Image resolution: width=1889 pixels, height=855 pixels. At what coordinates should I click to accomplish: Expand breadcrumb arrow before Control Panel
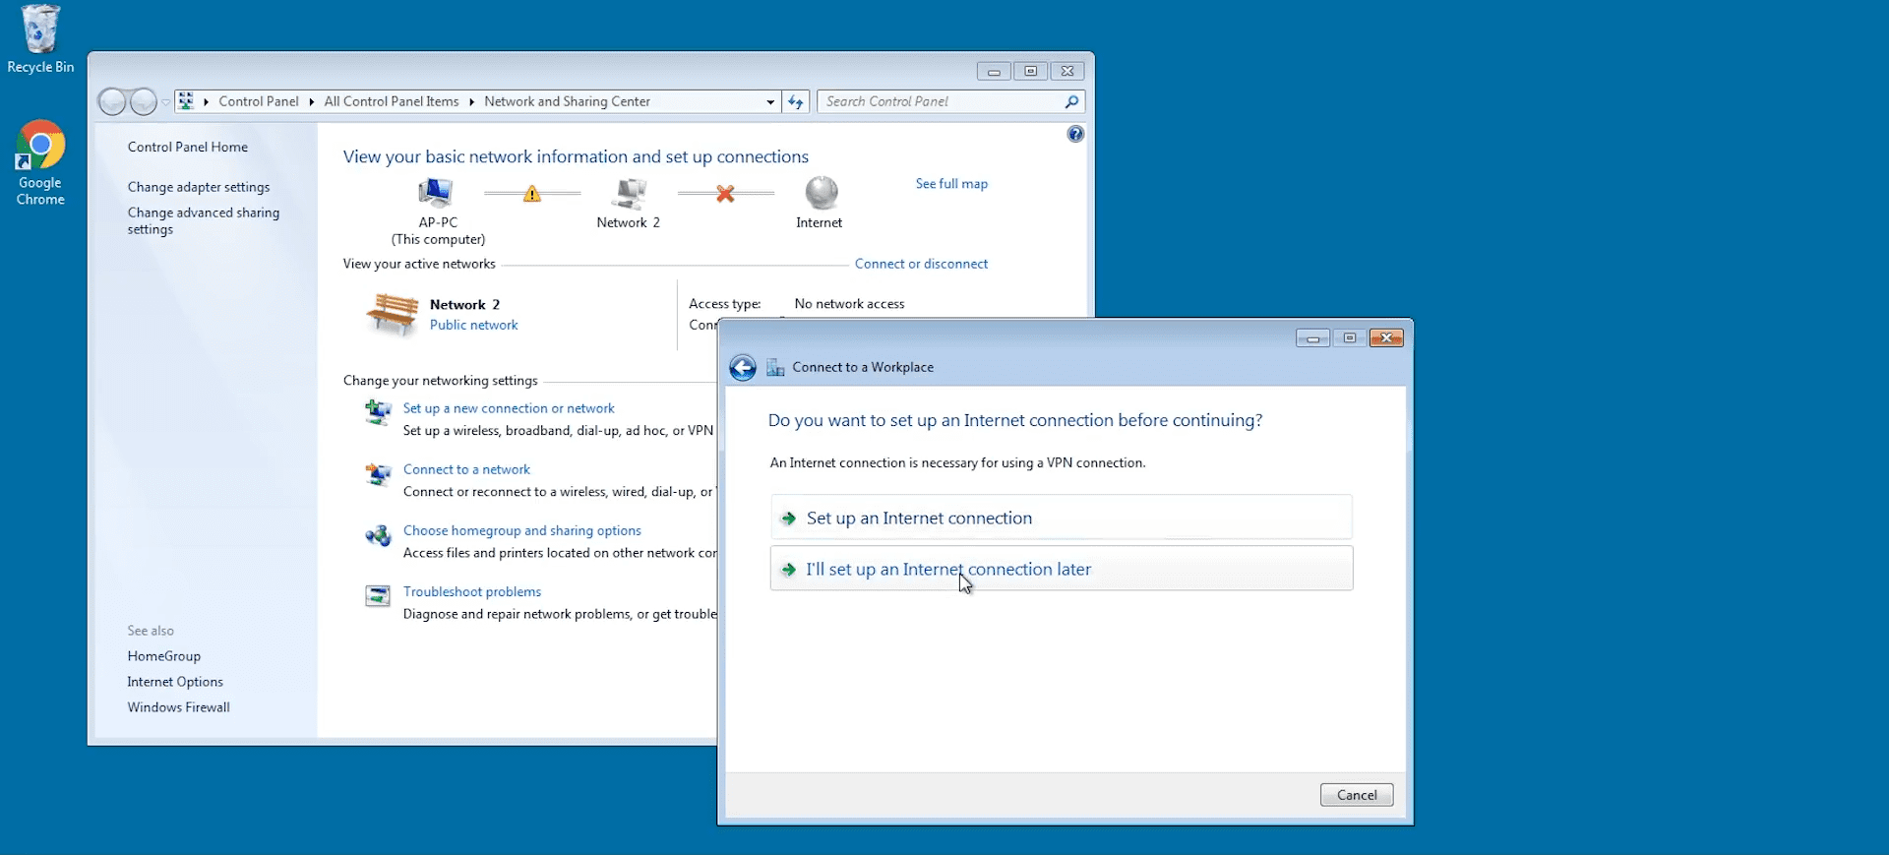click(x=206, y=101)
